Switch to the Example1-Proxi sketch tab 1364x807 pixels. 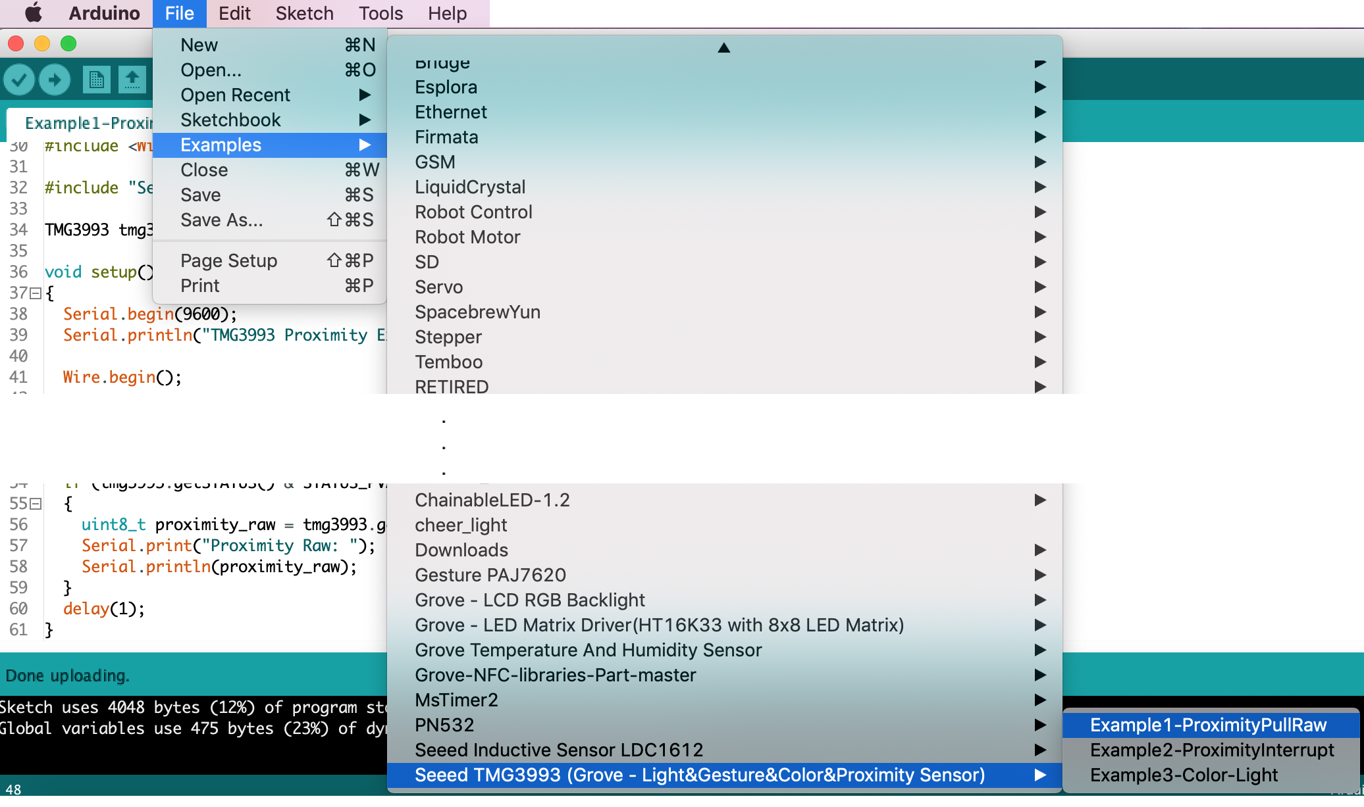(x=88, y=123)
